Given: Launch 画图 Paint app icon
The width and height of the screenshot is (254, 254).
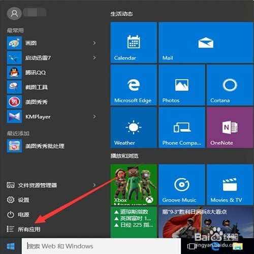Looking at the screenshot, I should pos(14,43).
